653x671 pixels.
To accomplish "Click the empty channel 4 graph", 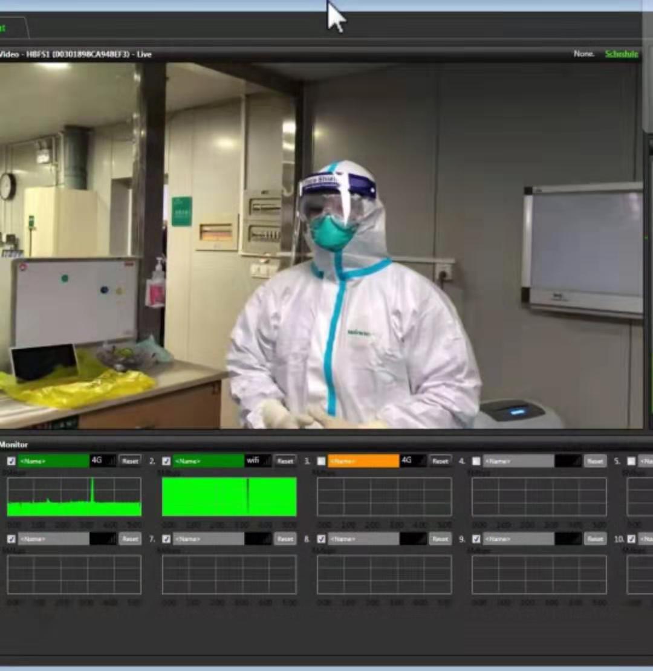I will tap(539, 497).
